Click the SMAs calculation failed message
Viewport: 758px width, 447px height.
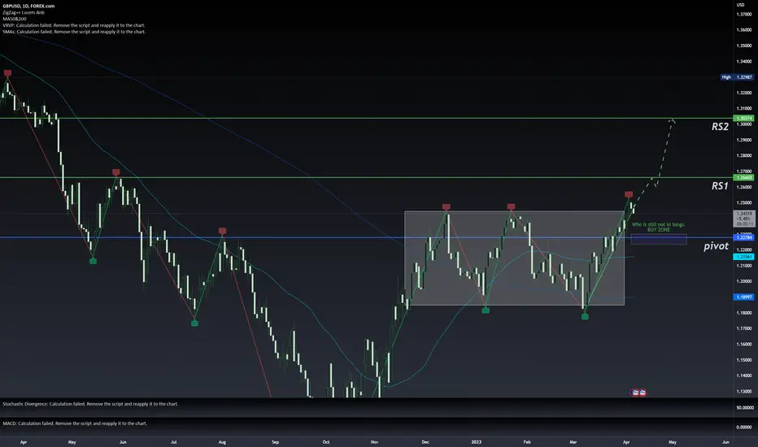click(74, 32)
